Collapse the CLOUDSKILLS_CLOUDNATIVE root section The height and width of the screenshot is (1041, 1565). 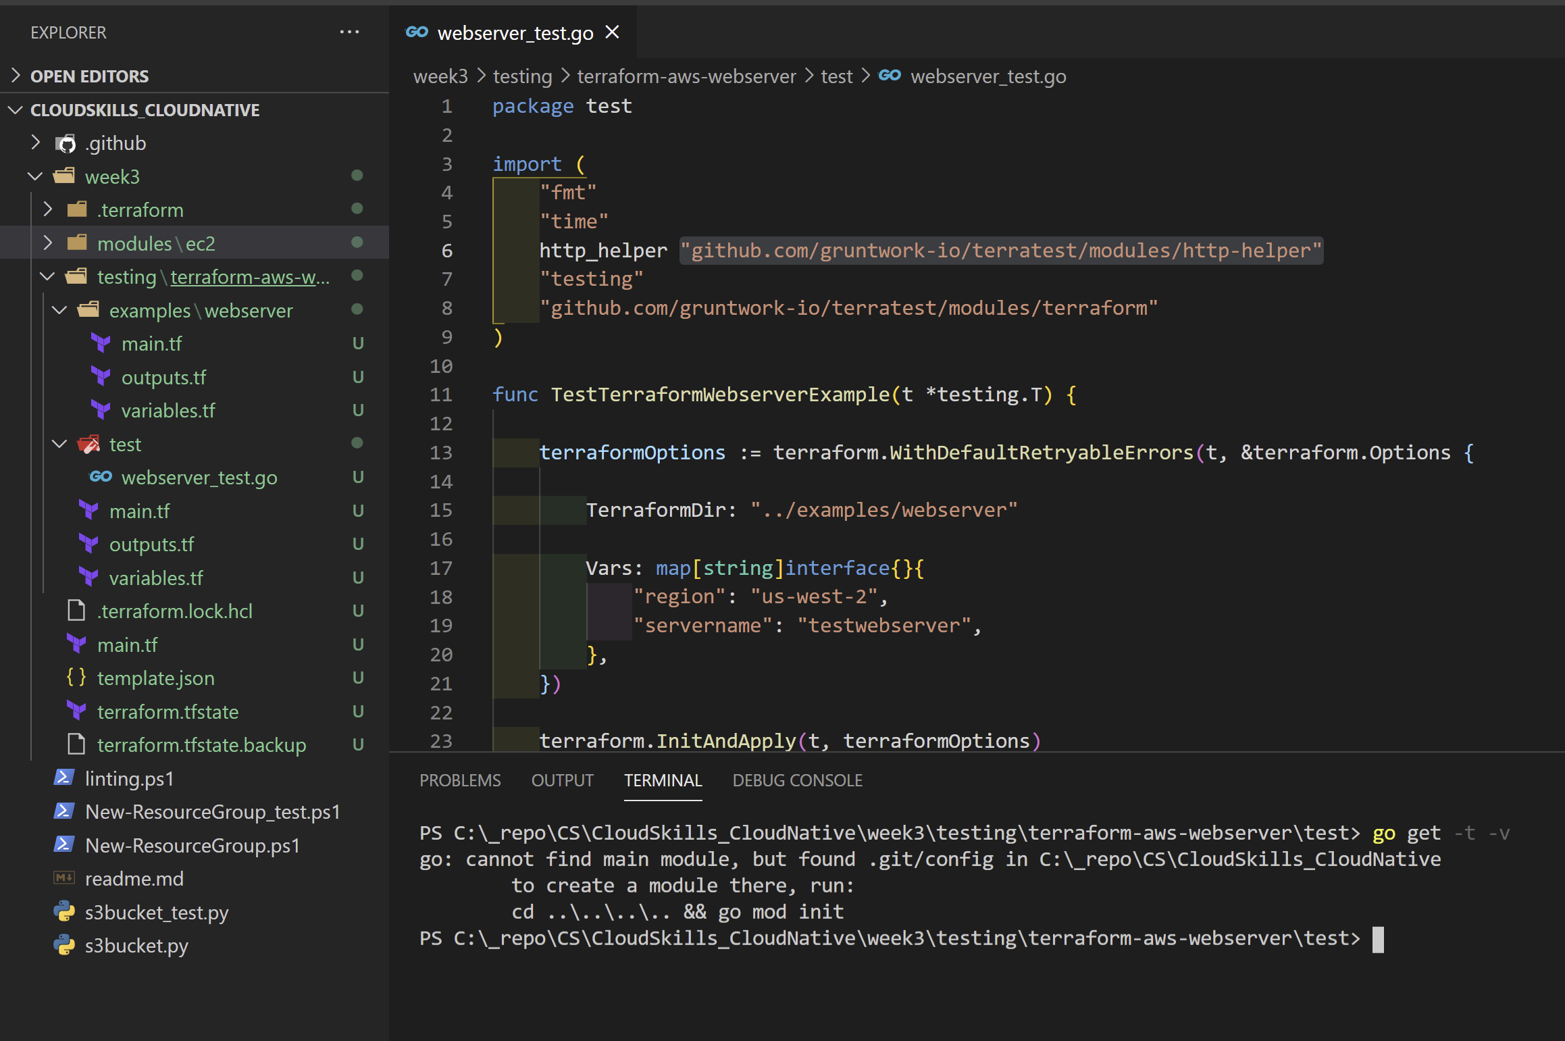(x=16, y=109)
